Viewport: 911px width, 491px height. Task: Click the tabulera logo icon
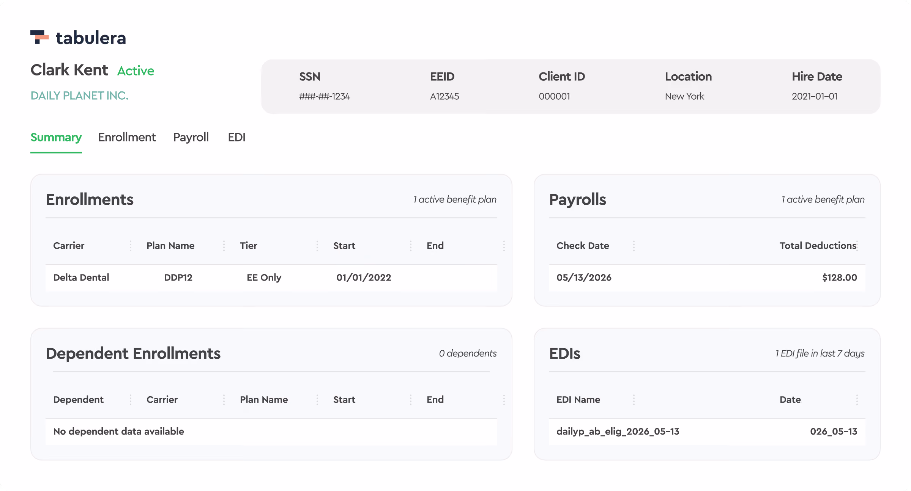point(39,37)
